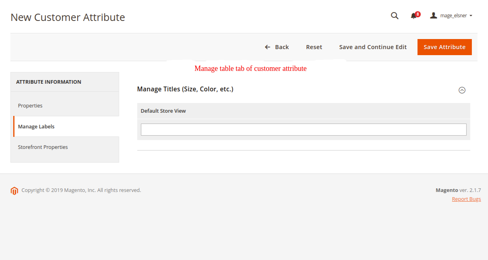Image resolution: width=488 pixels, height=260 pixels.
Task: Click the Default Store View column header
Action: tap(163, 111)
